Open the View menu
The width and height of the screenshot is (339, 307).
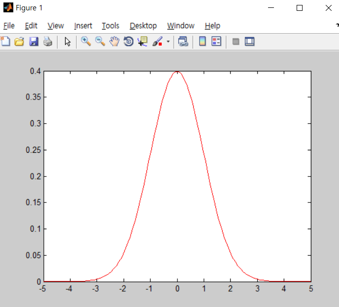[56, 26]
